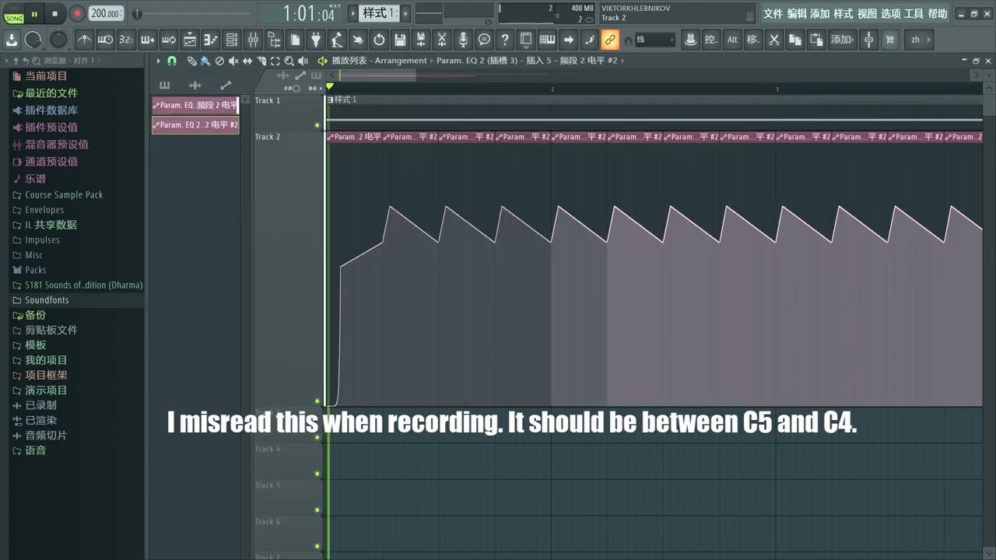Toggle the typing keyboard to piano icon
The width and height of the screenshot is (996, 560).
(547, 40)
